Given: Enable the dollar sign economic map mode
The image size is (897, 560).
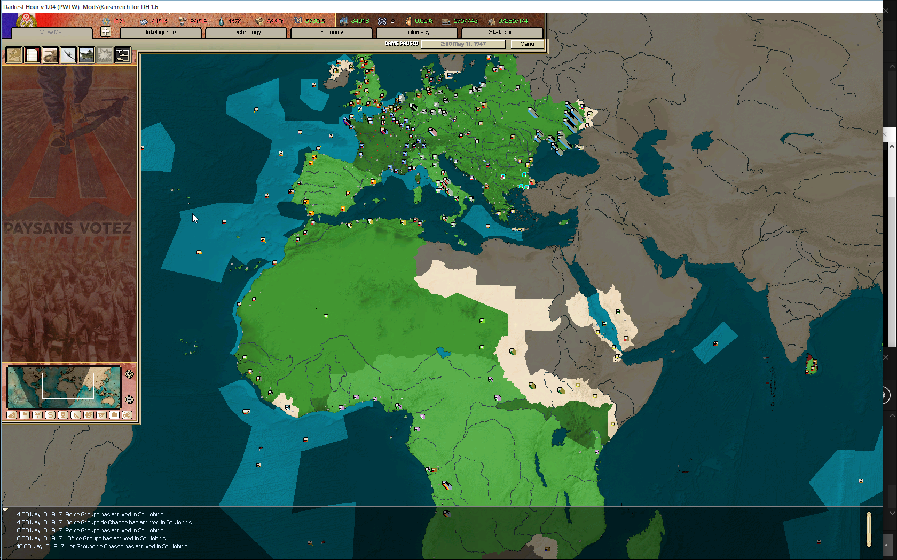Looking at the screenshot, I should [50, 415].
